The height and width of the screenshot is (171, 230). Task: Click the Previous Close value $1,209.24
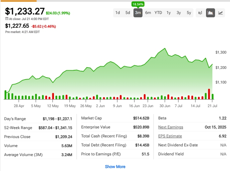point(64,137)
